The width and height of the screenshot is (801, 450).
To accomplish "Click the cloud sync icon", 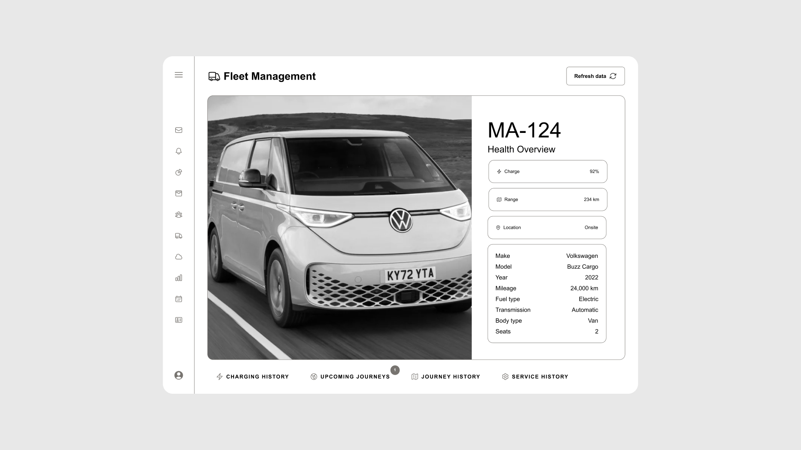I will [179, 257].
